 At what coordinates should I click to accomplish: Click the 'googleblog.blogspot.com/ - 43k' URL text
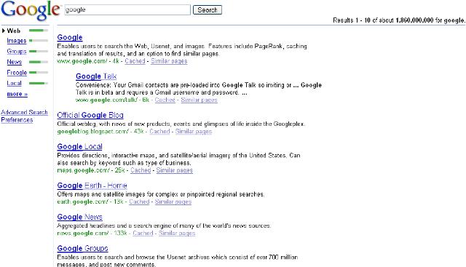100,132
